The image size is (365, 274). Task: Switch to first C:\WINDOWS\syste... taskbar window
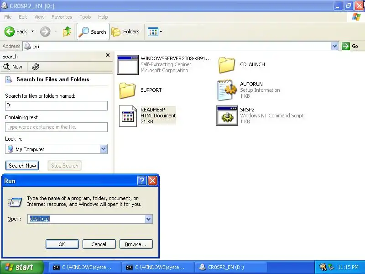pyautogui.click(x=84, y=267)
